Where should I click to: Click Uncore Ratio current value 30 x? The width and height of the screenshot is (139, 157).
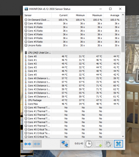[x=65, y=45]
